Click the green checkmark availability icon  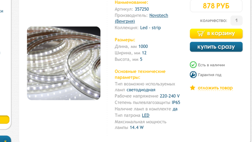(193, 65)
